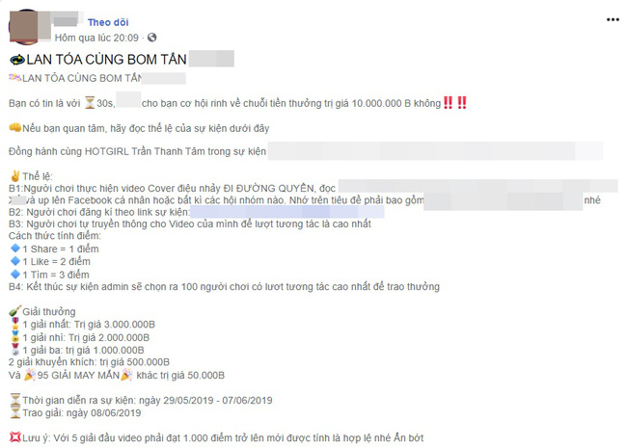The height and width of the screenshot is (447, 627).
Task: Click the Theo dõi follow link
Action: 108,22
